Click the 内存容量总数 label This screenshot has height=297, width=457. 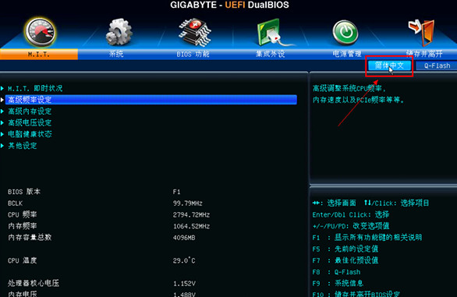(x=30, y=237)
